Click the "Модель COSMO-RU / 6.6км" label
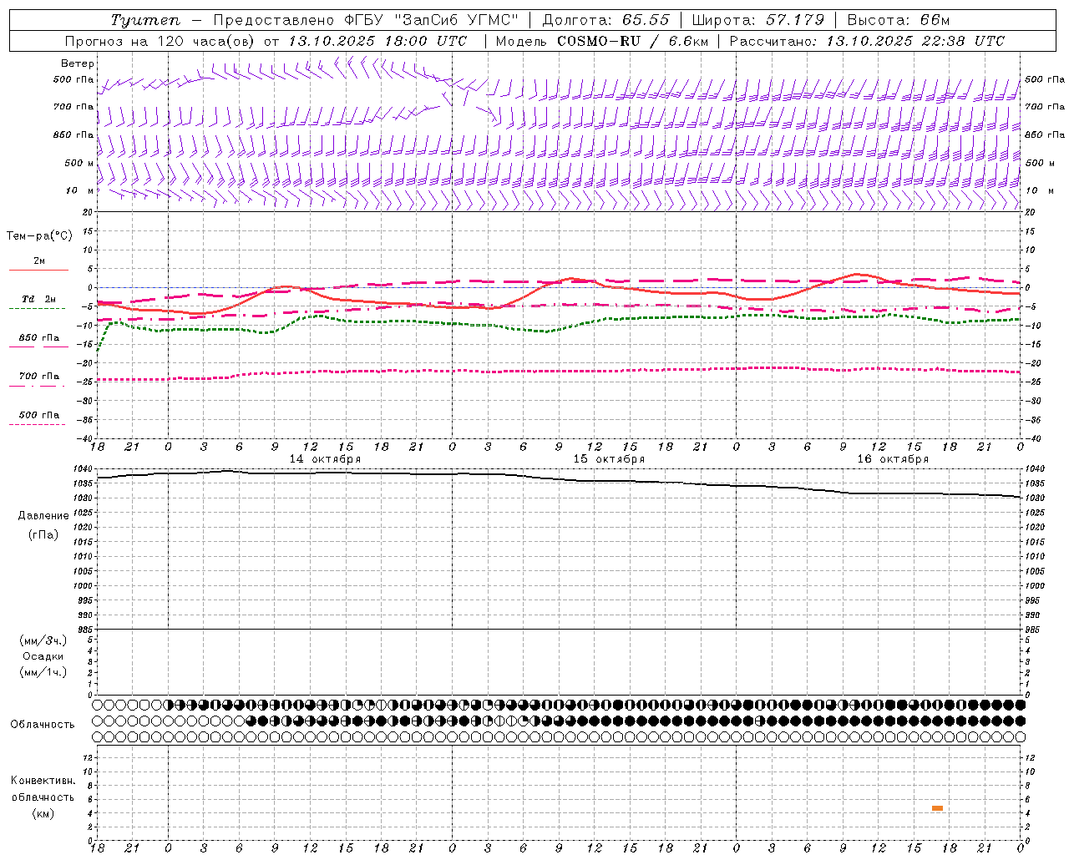This screenshot has height=855, width=1069. point(602,41)
